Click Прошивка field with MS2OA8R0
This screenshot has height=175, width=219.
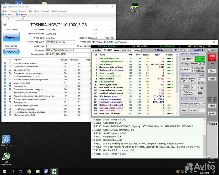(x=60, y=30)
